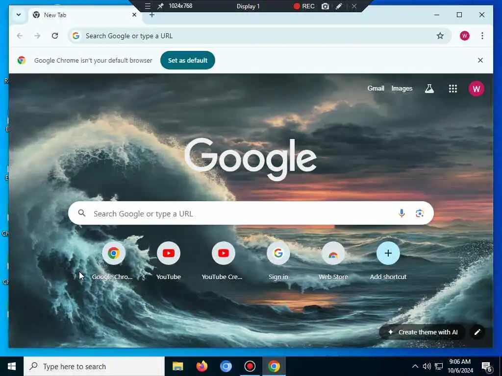
Task: Open recorder toolbar hamburger menu
Action: click(148, 6)
